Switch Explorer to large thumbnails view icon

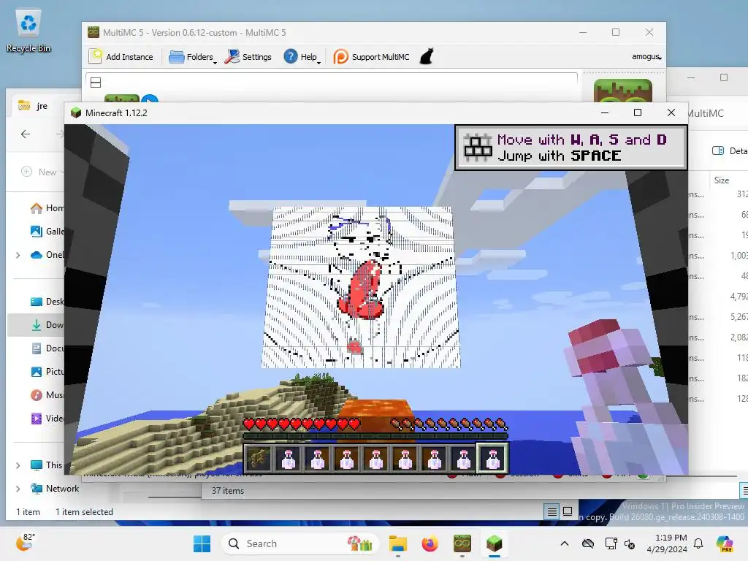tap(568, 511)
